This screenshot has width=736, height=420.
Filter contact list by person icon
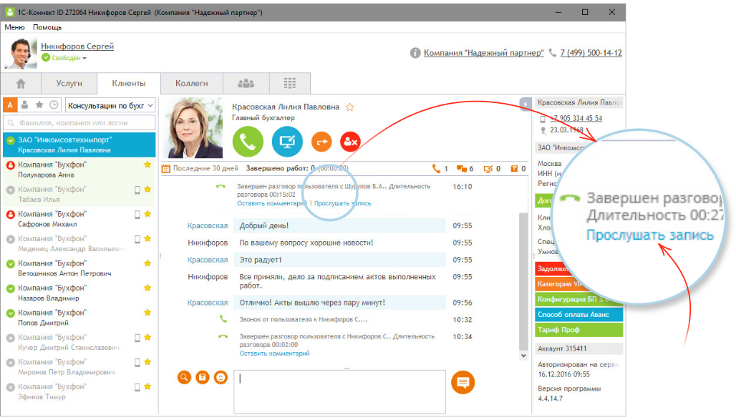coord(24,105)
